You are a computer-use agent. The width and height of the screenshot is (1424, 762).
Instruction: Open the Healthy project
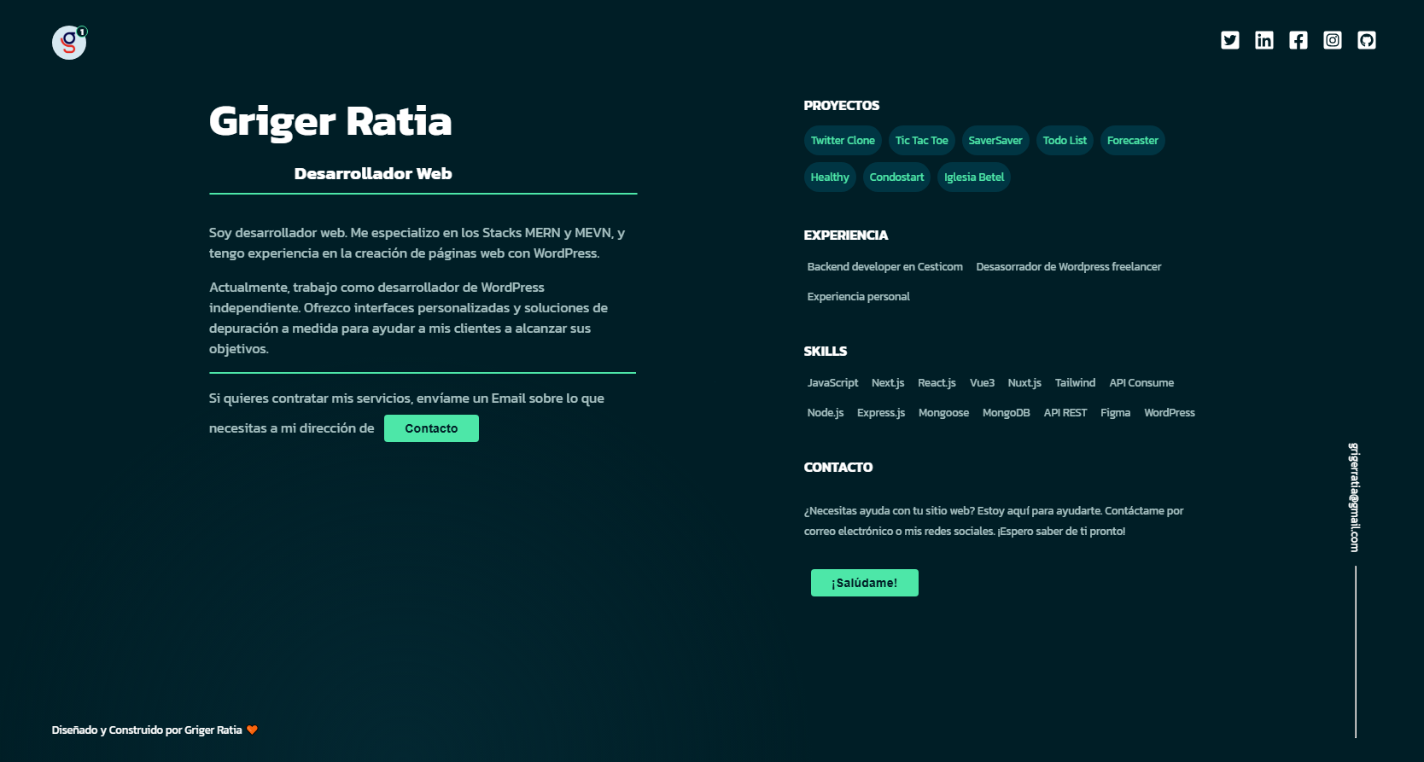pyautogui.click(x=829, y=177)
